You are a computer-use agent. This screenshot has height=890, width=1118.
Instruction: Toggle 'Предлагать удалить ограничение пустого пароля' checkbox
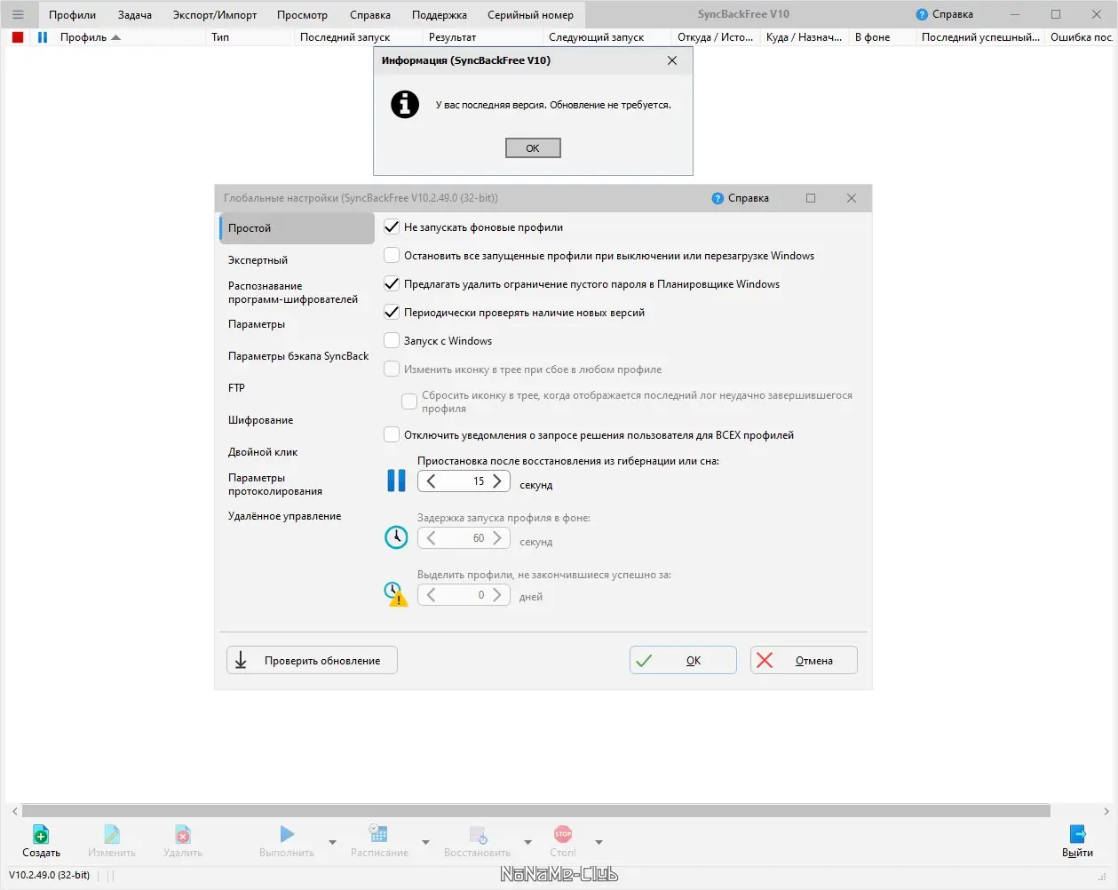click(x=392, y=284)
